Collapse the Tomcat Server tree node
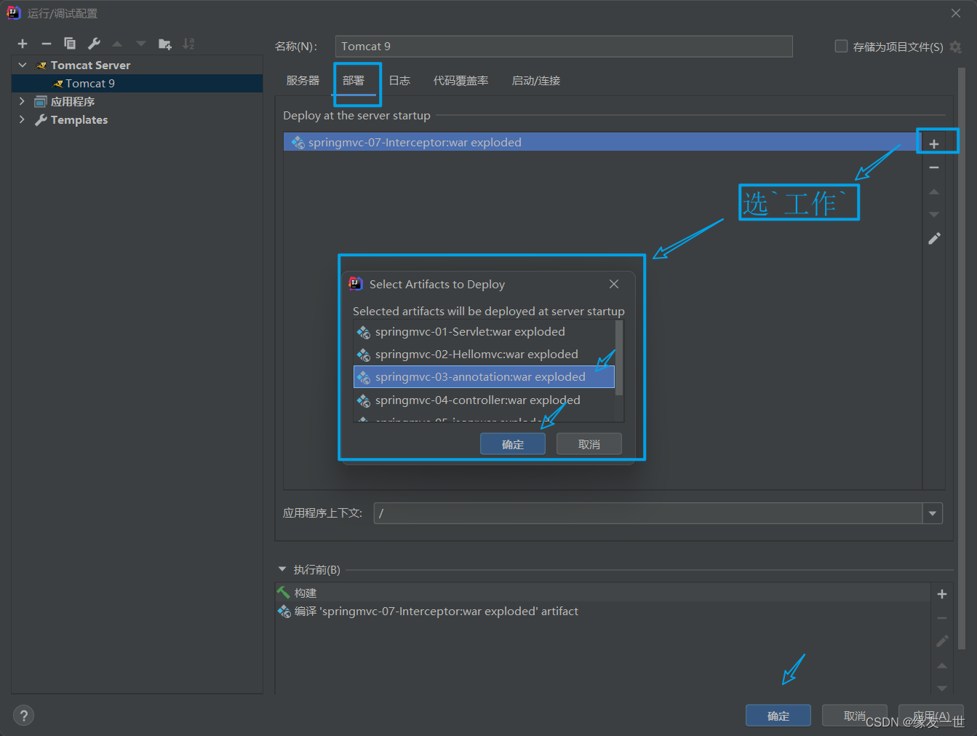 pos(23,65)
